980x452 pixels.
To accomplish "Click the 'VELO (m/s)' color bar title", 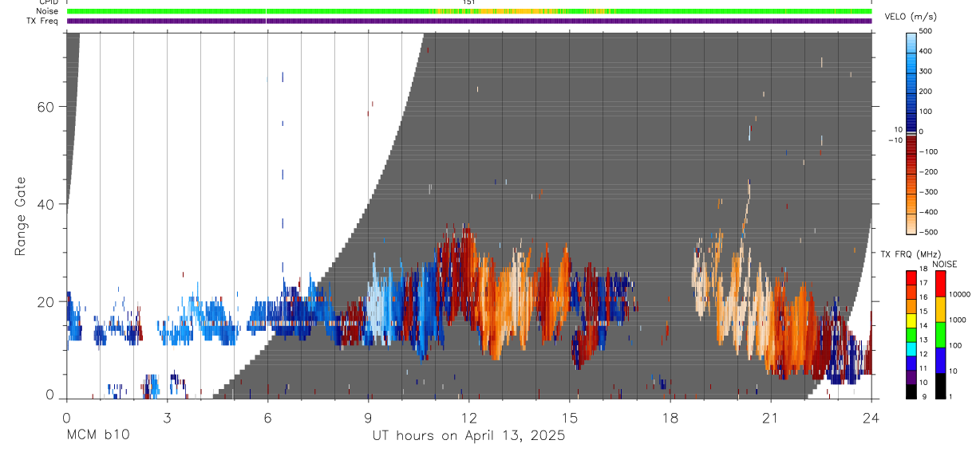I will point(911,18).
